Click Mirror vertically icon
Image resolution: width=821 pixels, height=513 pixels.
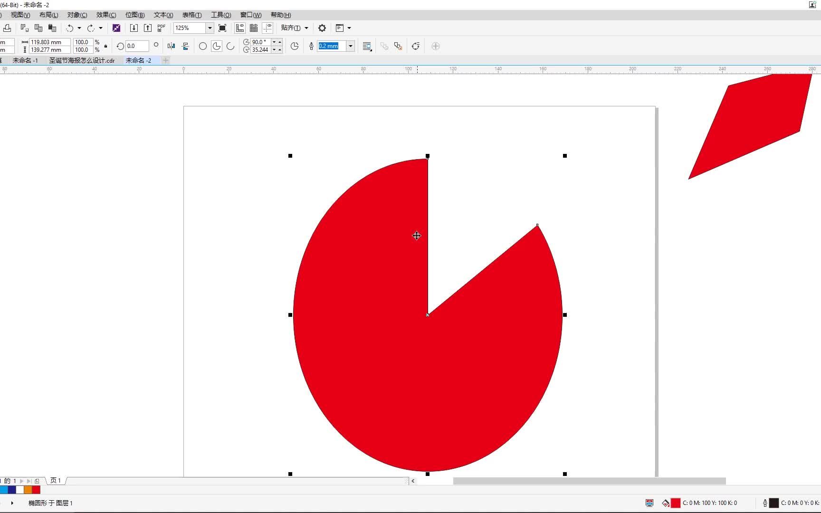[185, 46]
